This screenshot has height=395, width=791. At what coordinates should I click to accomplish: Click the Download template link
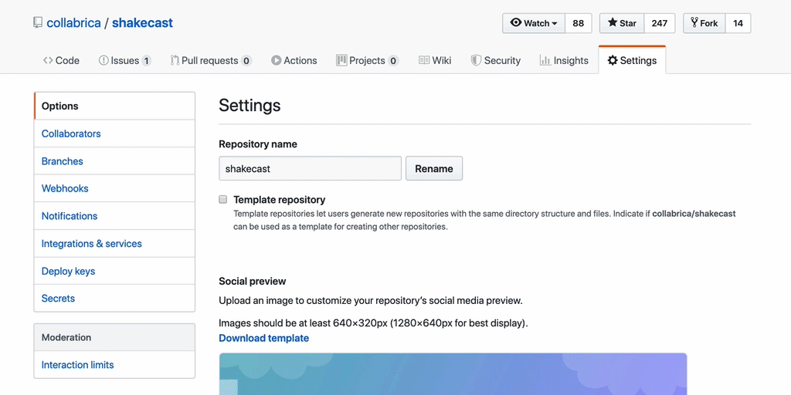(263, 338)
